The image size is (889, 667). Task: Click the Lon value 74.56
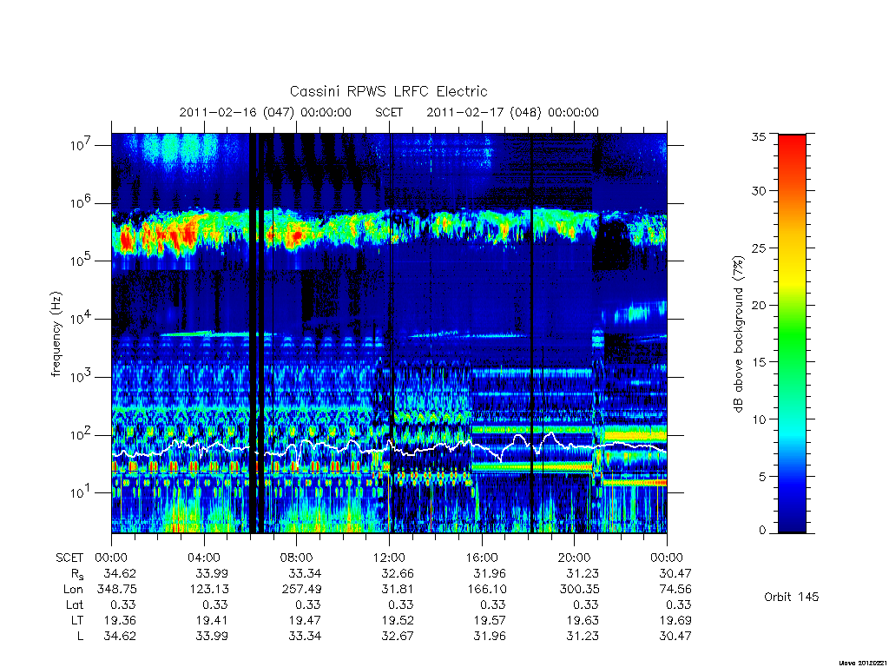coord(675,590)
